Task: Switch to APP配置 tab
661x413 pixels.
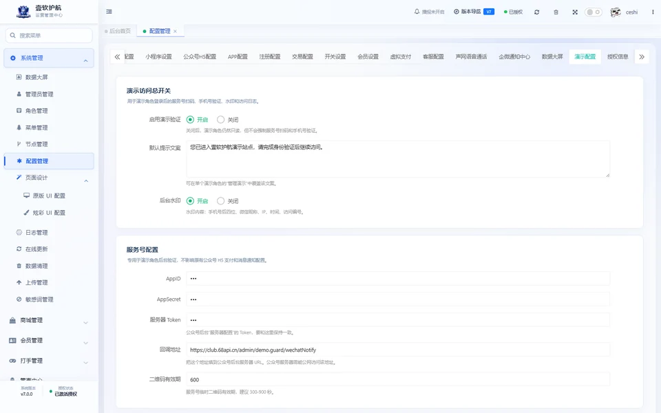Action: [x=238, y=56]
